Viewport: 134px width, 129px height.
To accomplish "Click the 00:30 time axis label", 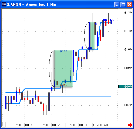I will tap(70, 125).
